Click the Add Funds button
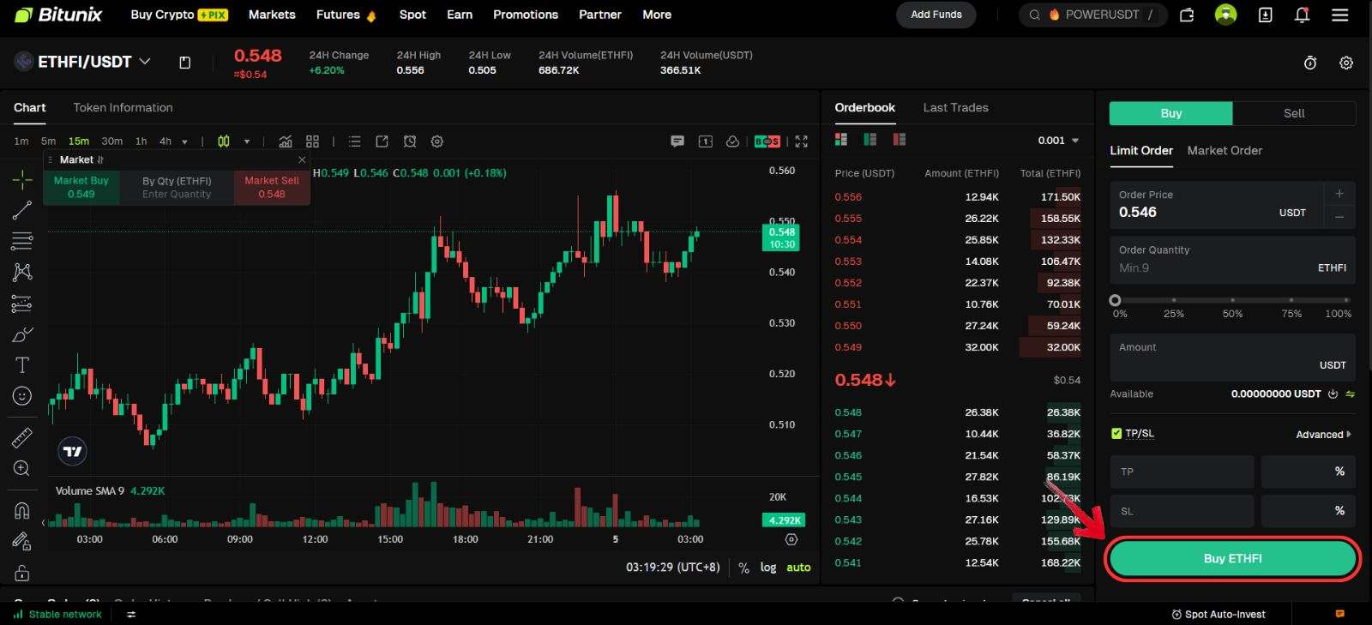The width and height of the screenshot is (1372, 625). 936,15
